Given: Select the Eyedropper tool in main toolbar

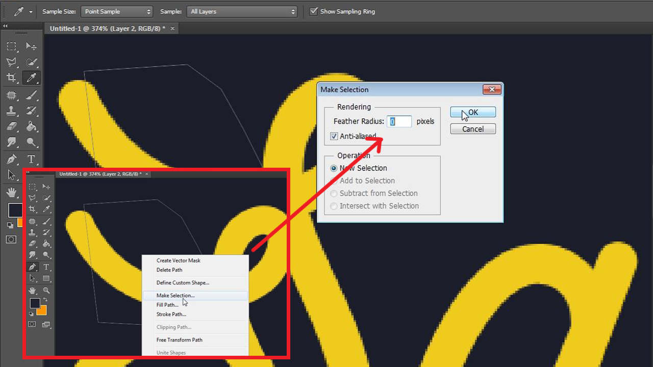Looking at the screenshot, I should pyautogui.click(x=31, y=78).
